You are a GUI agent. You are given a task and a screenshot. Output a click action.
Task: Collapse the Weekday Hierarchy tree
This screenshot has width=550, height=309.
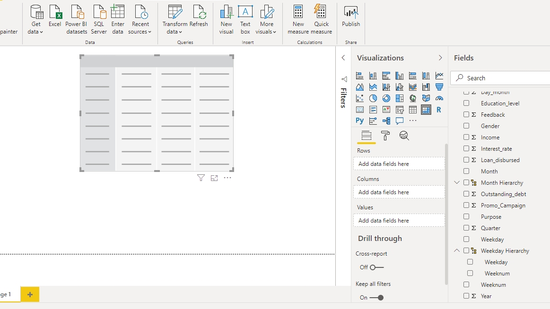(x=457, y=251)
